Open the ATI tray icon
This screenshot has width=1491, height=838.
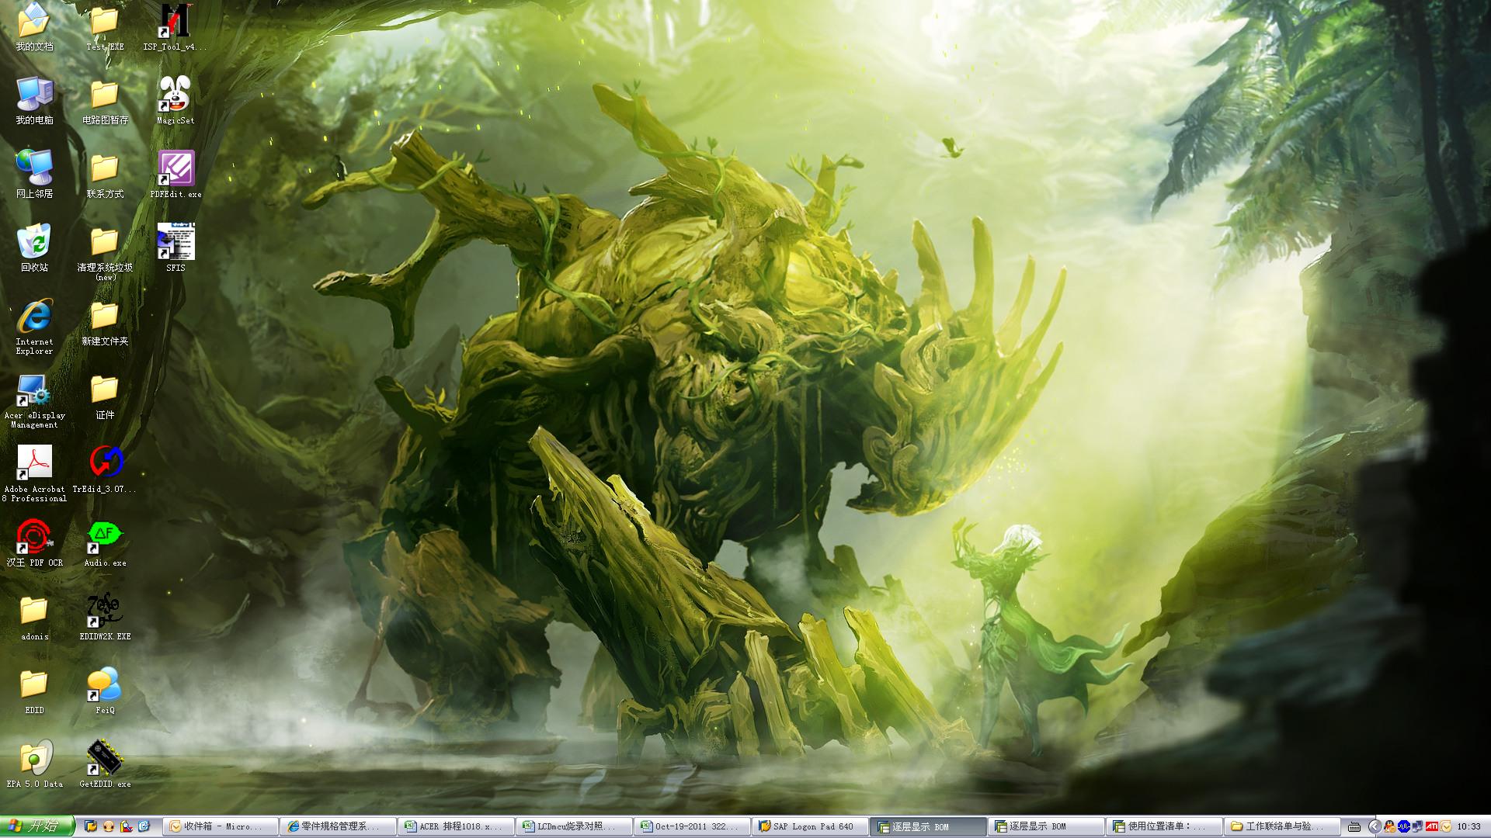click(x=1431, y=827)
